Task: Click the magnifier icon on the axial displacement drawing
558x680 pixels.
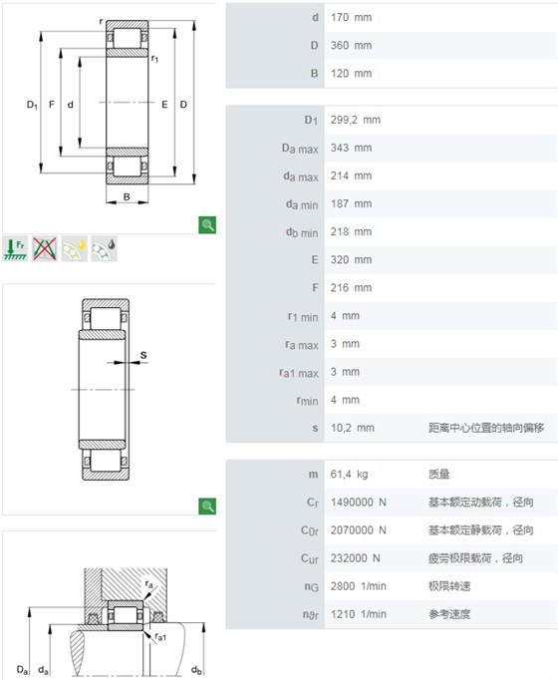Action: click(x=207, y=506)
